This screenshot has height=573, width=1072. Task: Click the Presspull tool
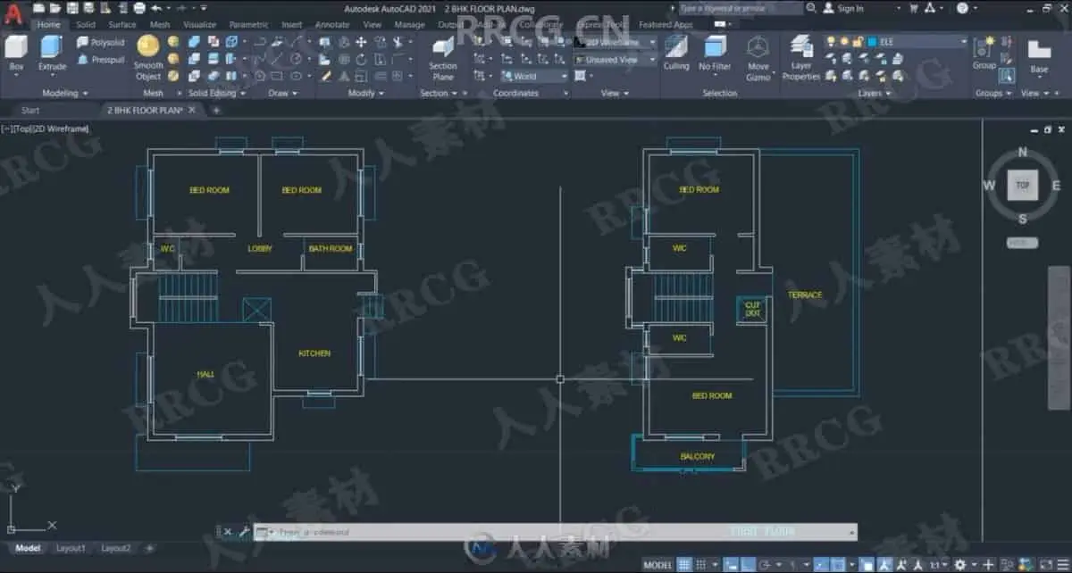click(100, 60)
